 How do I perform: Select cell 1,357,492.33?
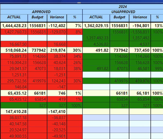pyautogui.click(x=96, y=38)
